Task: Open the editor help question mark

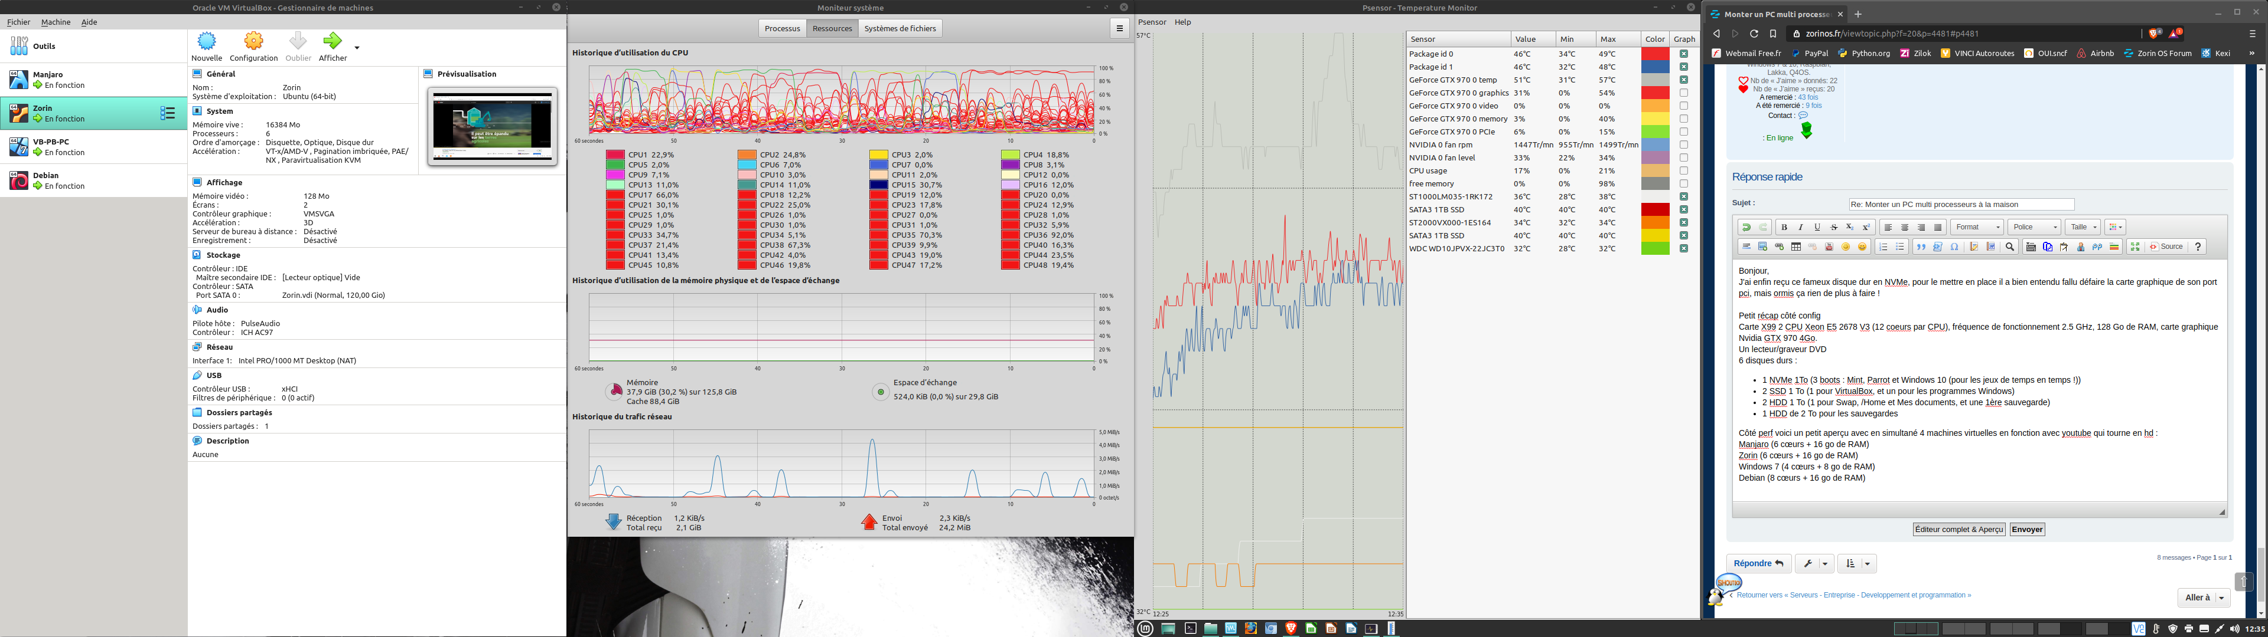Action: point(2198,247)
